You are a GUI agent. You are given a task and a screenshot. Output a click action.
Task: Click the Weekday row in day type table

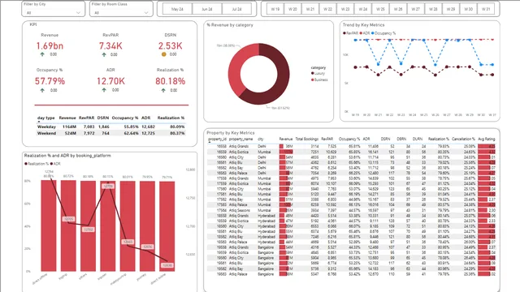pos(110,127)
